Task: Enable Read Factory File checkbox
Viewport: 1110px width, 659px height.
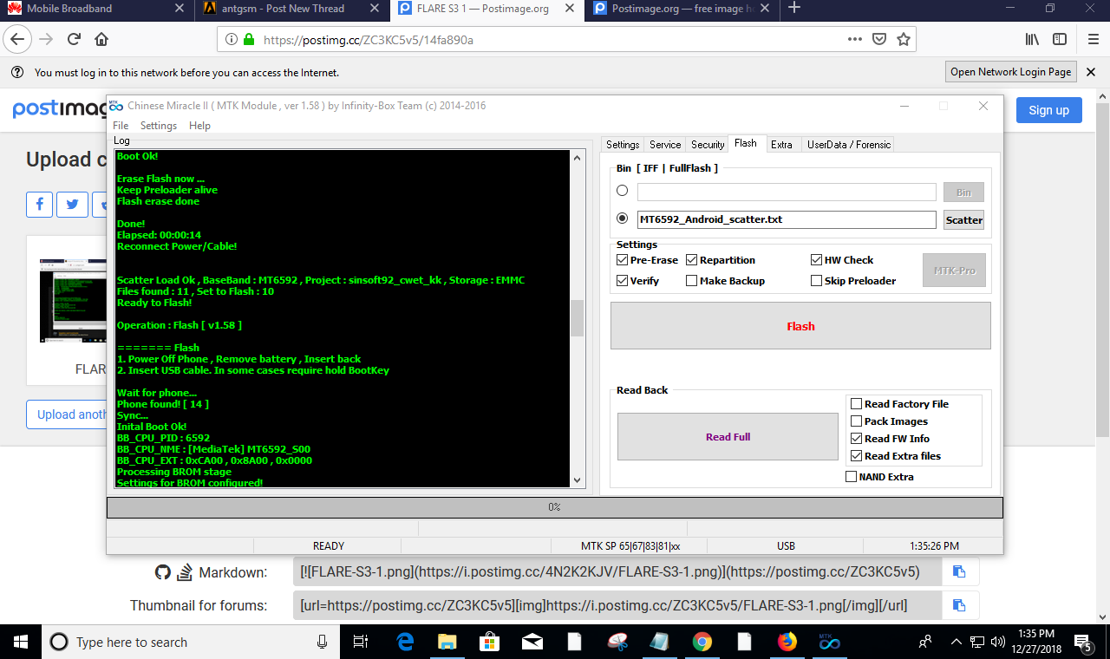Action: (899, 403)
